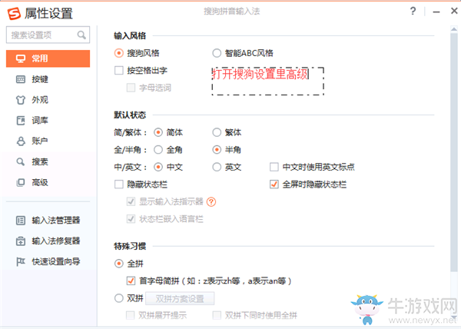Enable 中文时使用英文标点 checkbox
Image resolution: width=461 pixels, height=329 pixels.
point(274,167)
